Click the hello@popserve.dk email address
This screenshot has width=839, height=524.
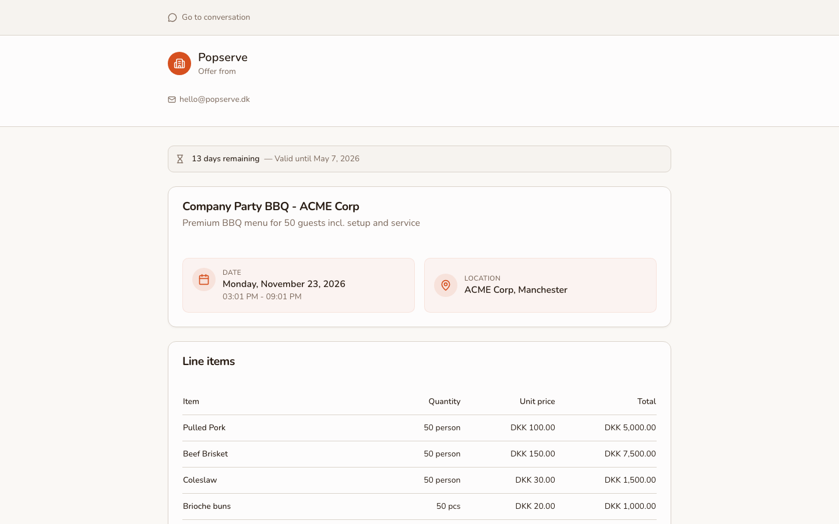214,99
